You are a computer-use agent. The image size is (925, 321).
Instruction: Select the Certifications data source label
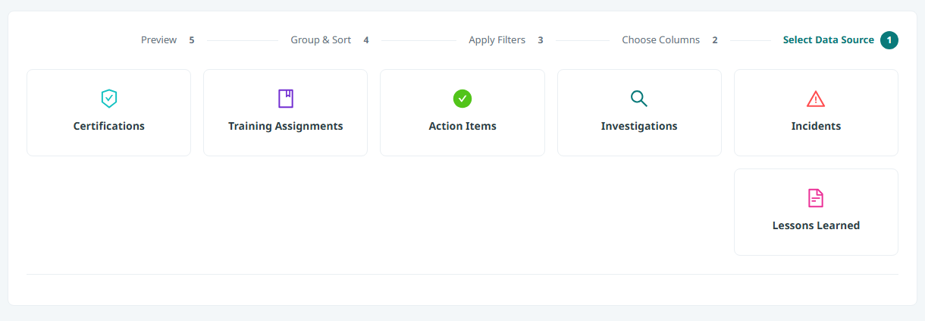point(109,126)
